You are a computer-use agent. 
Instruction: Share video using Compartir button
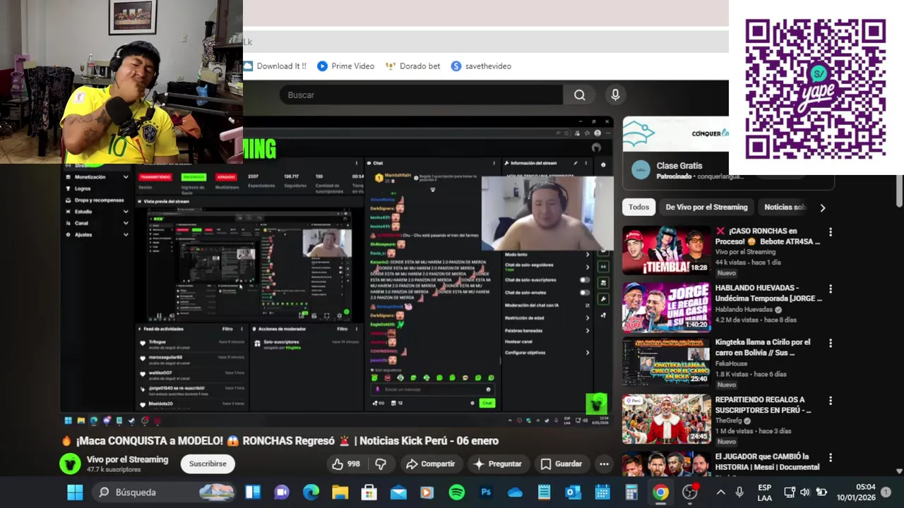pyautogui.click(x=430, y=464)
